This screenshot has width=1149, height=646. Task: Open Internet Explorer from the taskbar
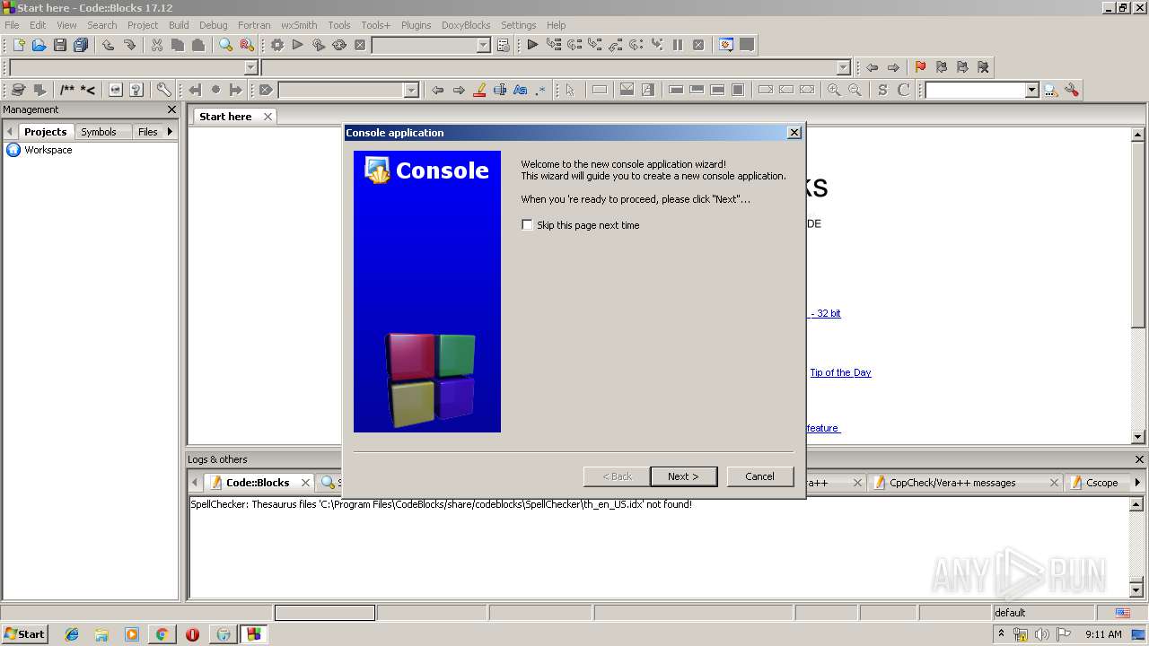click(x=72, y=634)
